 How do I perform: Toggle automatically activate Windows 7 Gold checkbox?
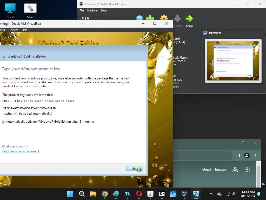pyautogui.click(x=3, y=122)
